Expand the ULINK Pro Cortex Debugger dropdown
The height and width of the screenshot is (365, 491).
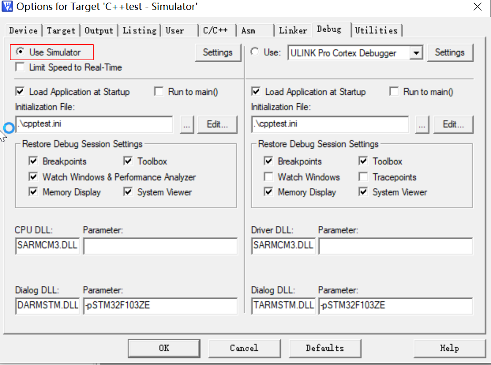[x=416, y=53]
